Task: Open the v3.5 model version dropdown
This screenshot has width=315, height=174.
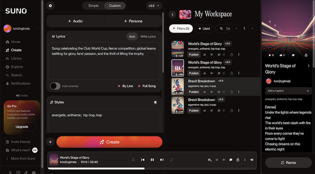Action: pos(154,6)
